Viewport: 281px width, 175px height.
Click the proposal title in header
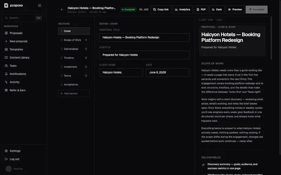pos(91,8)
